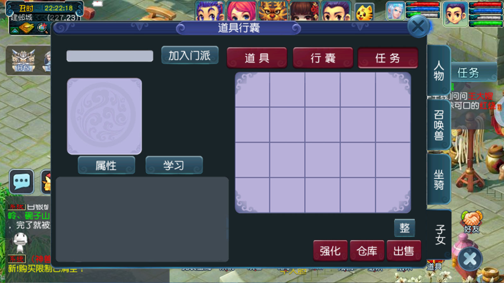This screenshot has height=283, width=504.
Task: Select the yellow cat pet avatar
Action: pyautogui.click(x=364, y=12)
